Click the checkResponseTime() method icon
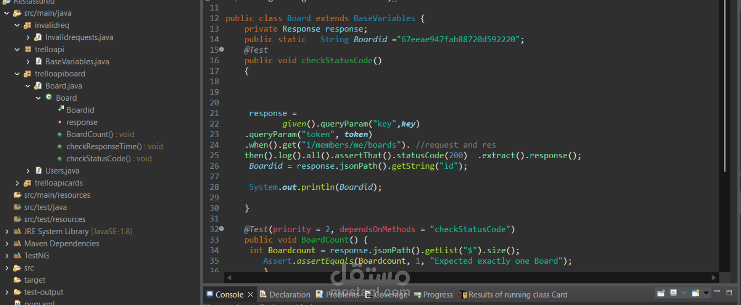This screenshot has height=305, width=741. click(x=59, y=147)
